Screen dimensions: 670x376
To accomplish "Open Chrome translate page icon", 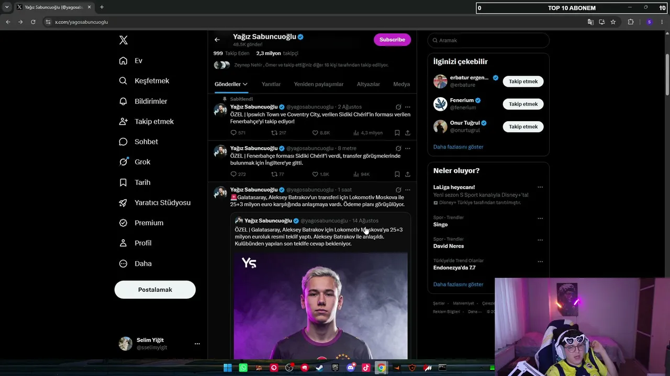I will click(590, 22).
